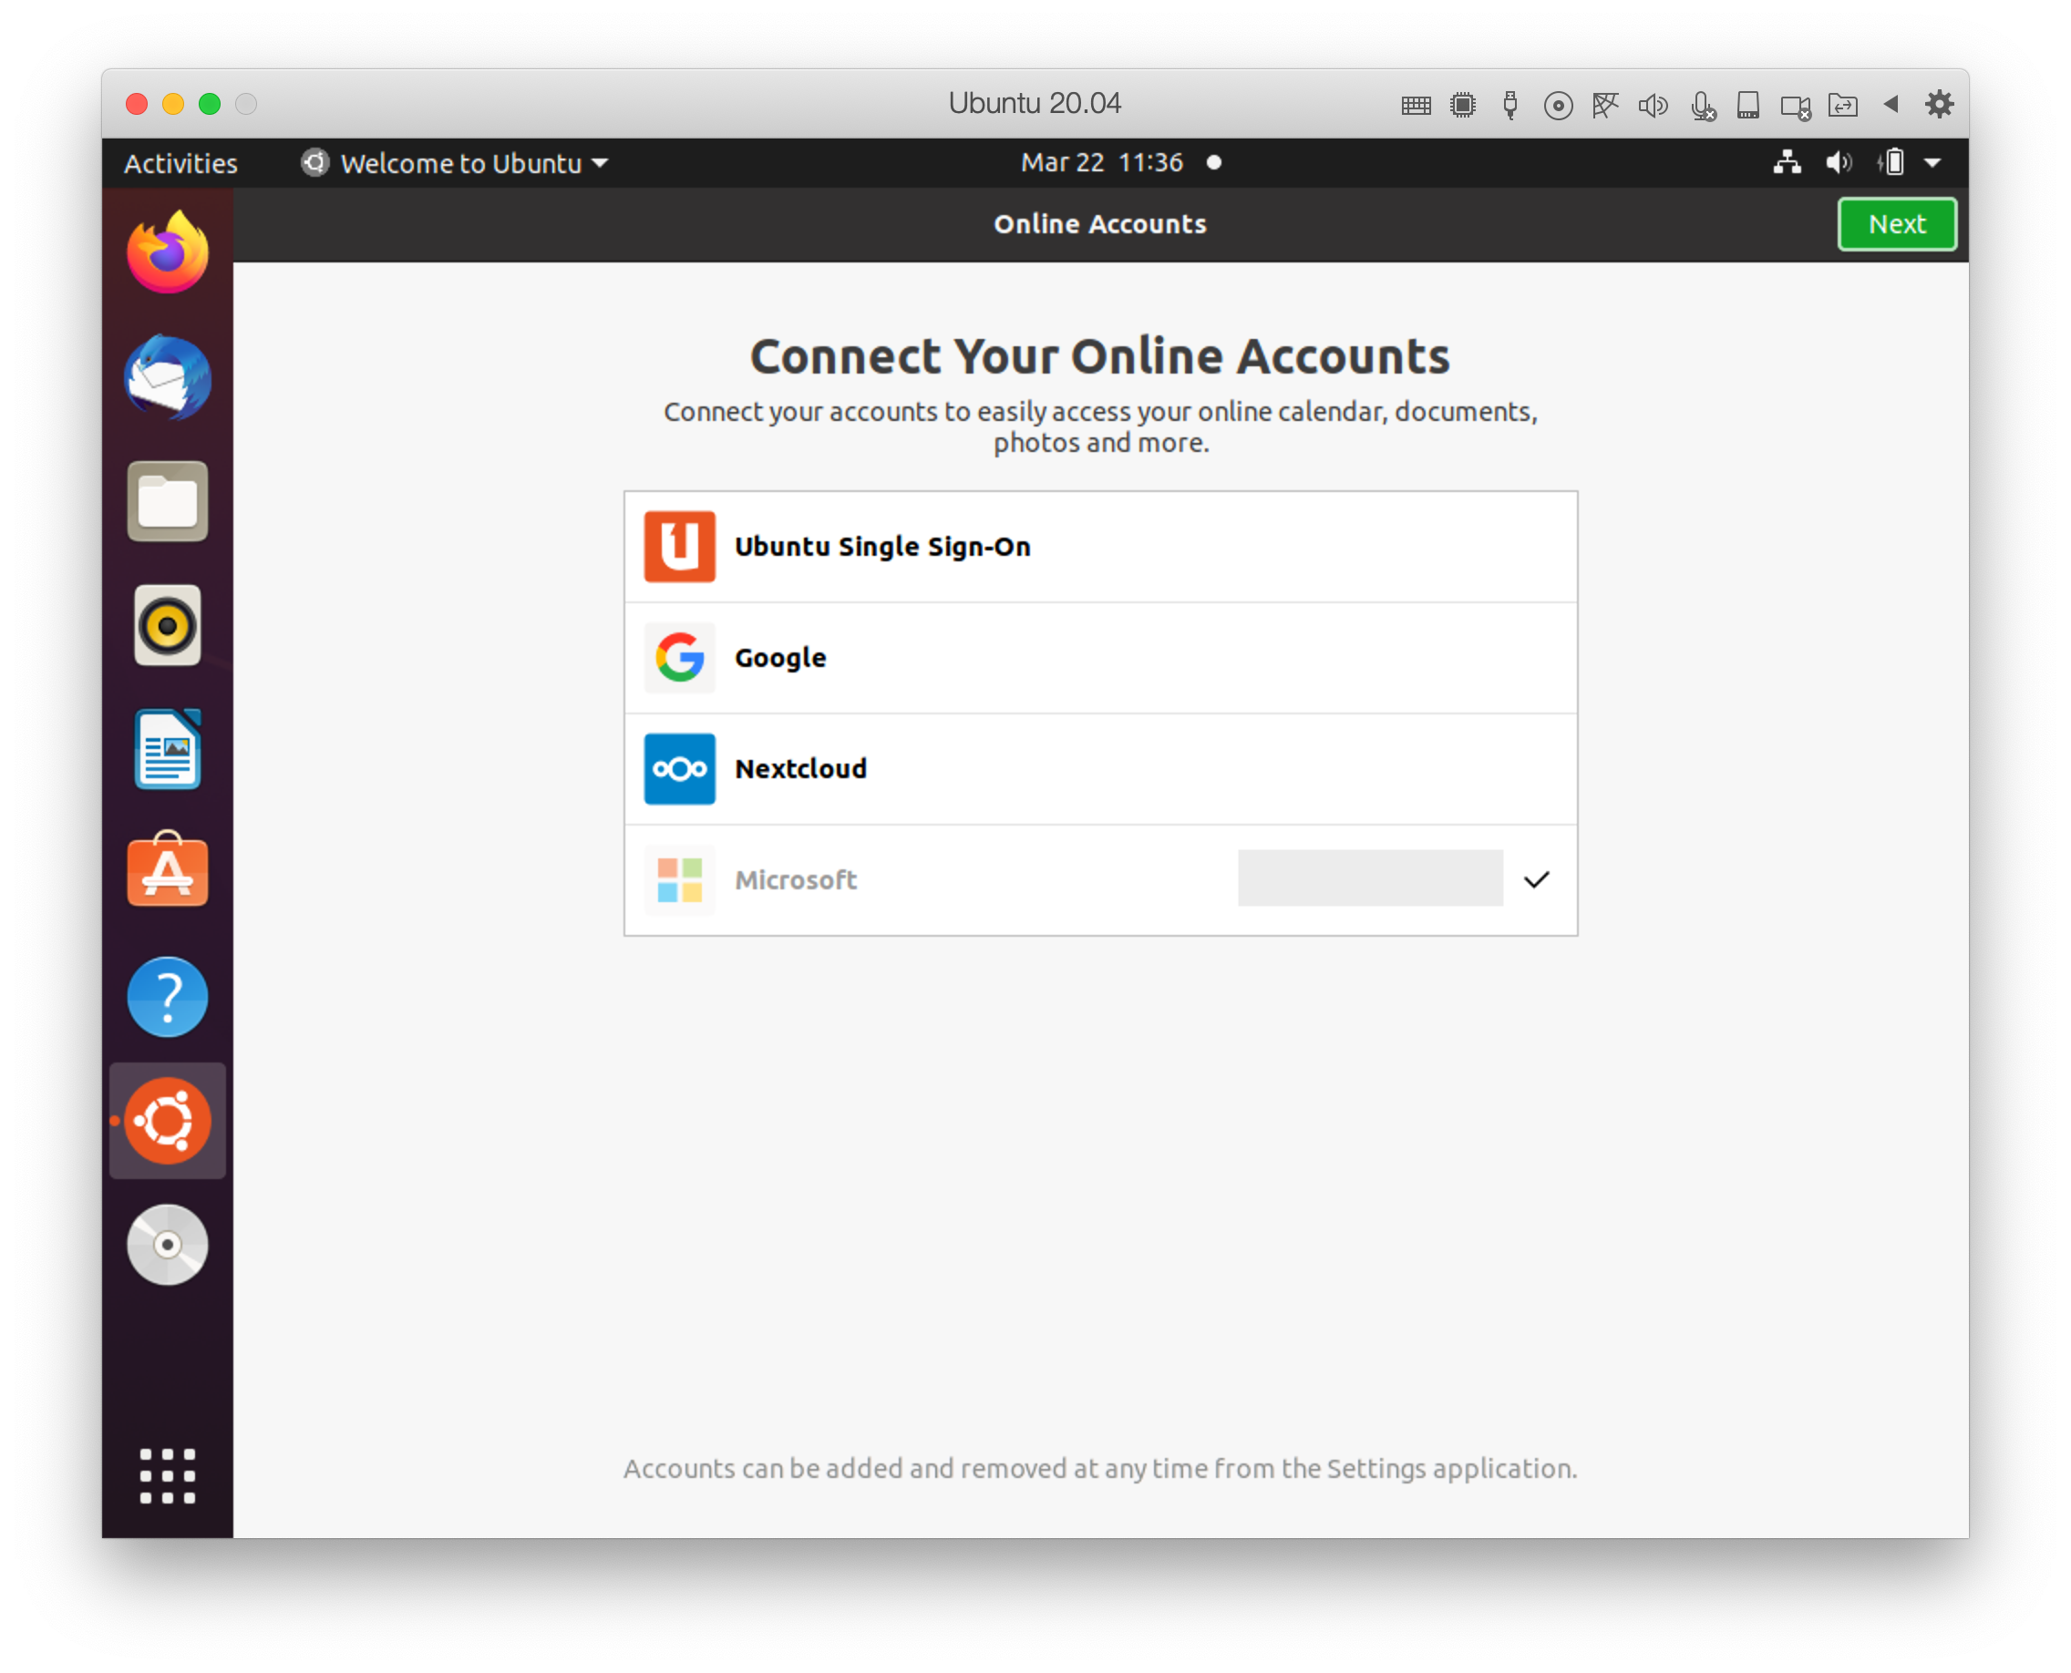Expand the VM toolbar collapse arrow

(1891, 104)
